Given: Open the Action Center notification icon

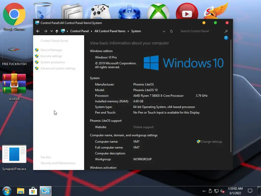Looking at the screenshot, I should (x=250, y=191).
